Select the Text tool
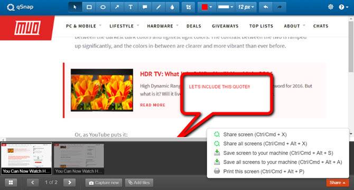Image resolution: width=354 pixels, height=190 pixels. tap(131, 7)
